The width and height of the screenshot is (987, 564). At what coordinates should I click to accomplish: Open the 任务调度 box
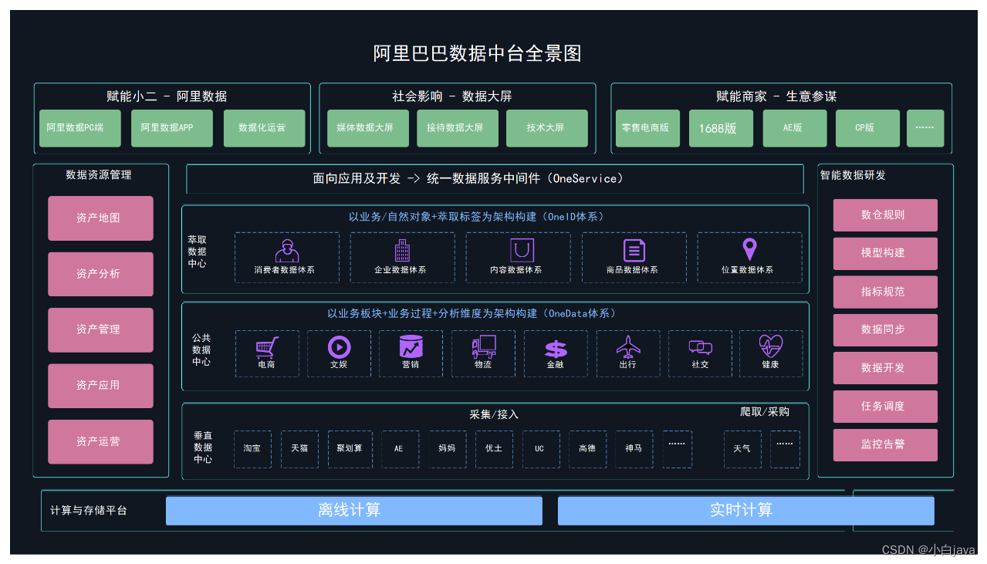pyautogui.click(x=885, y=407)
